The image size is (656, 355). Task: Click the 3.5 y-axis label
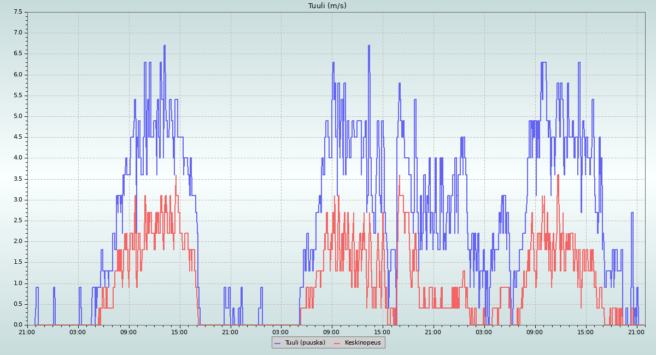point(17,179)
